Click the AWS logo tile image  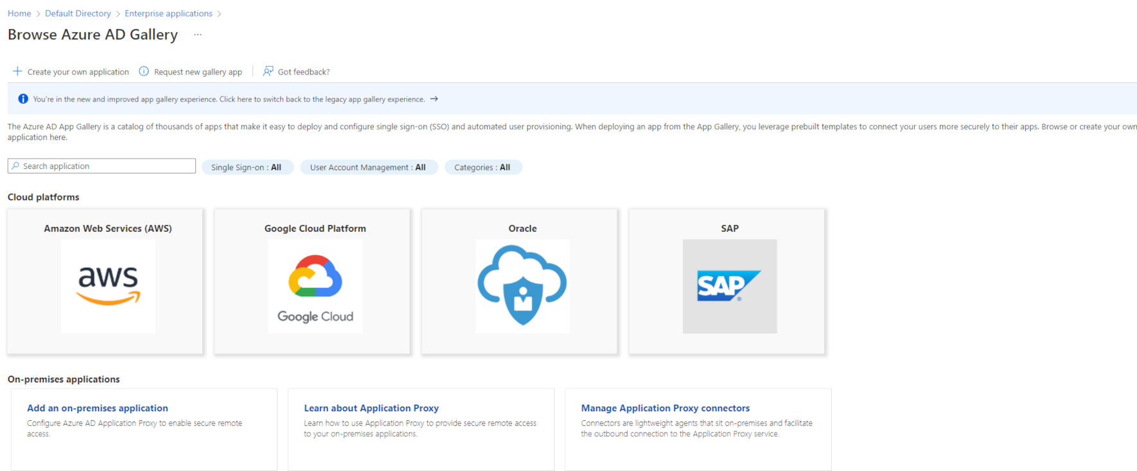pyautogui.click(x=108, y=286)
